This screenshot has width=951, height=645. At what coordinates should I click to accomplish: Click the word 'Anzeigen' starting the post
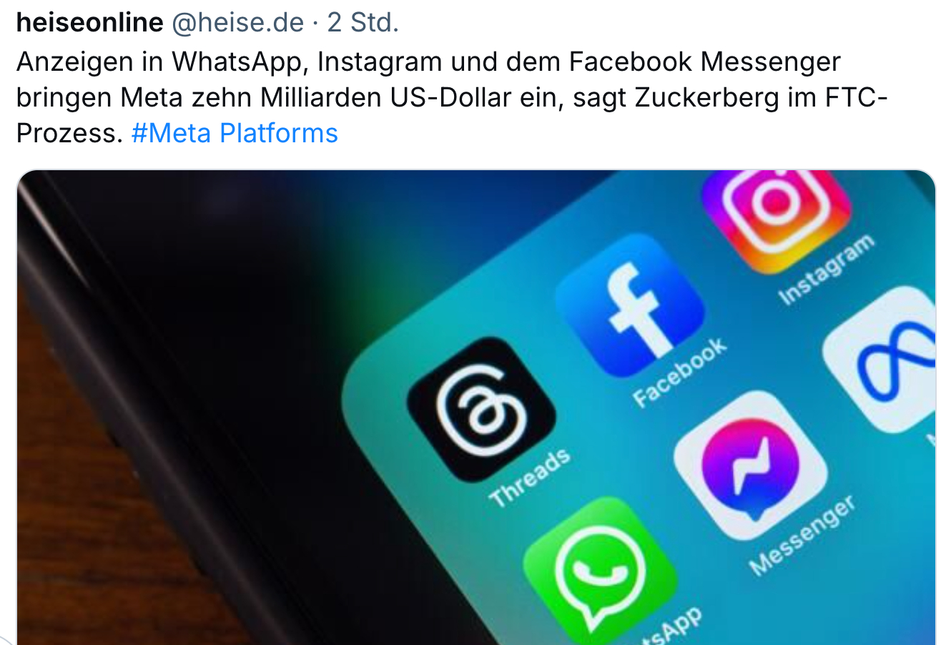pyautogui.click(x=74, y=62)
